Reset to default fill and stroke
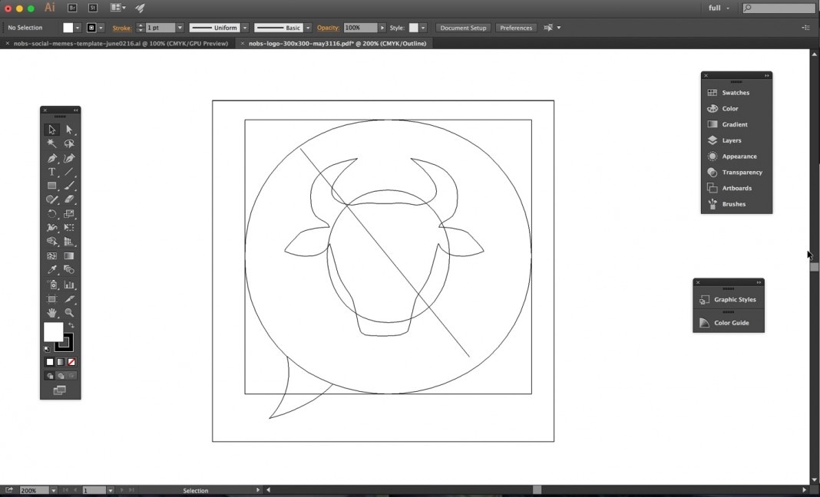The image size is (820, 497). pyautogui.click(x=47, y=349)
